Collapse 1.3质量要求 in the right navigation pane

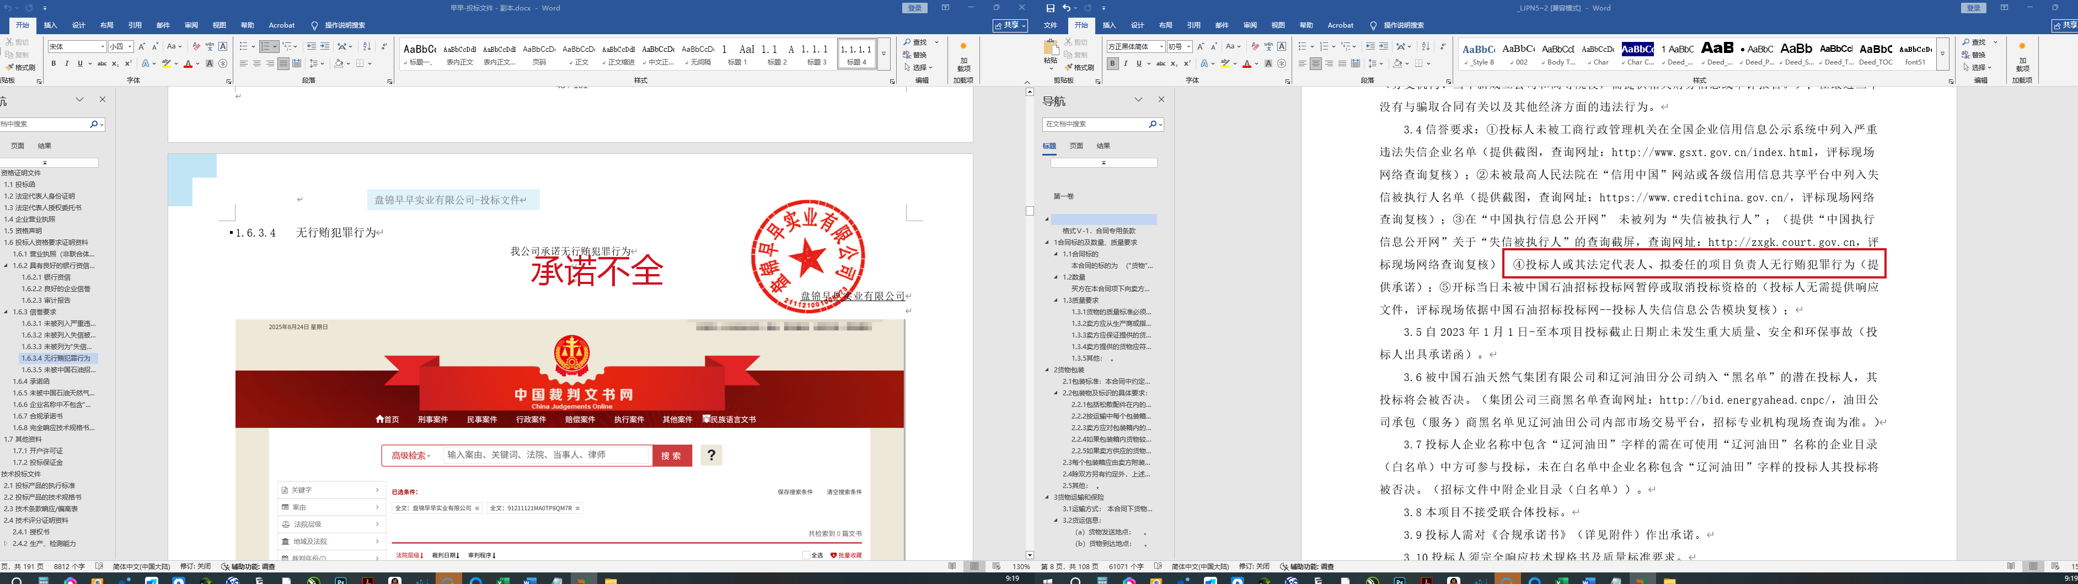click(x=1055, y=300)
